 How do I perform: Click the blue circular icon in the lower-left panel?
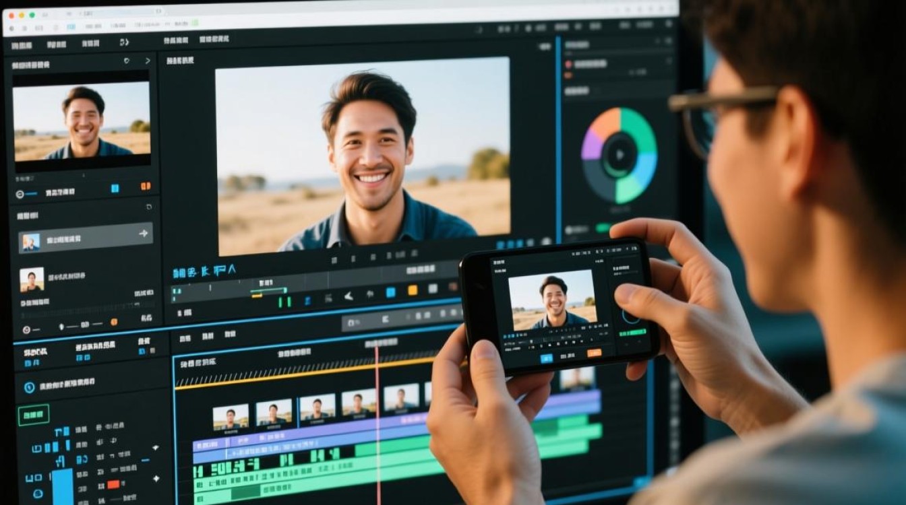[29, 387]
